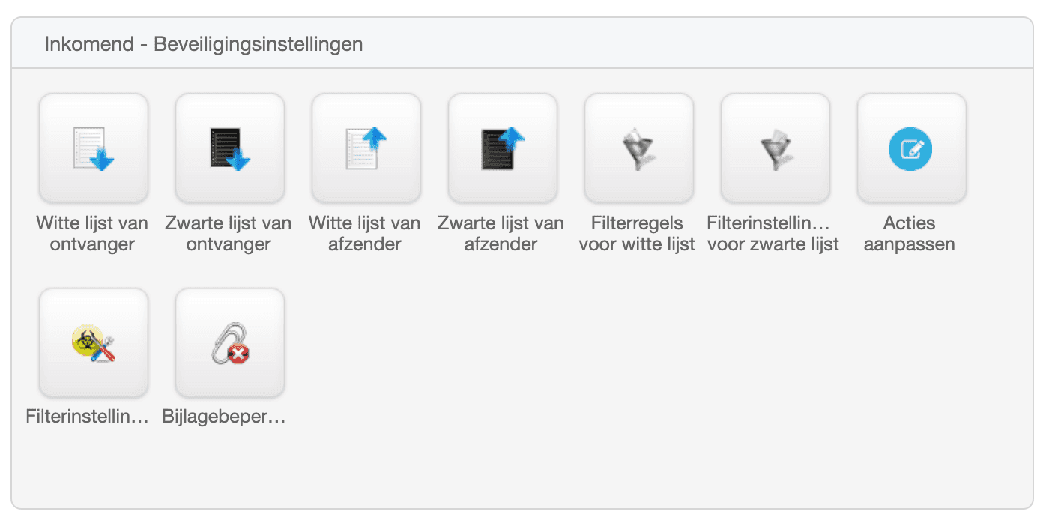Click 'Filterinstellin… voor zwarte lijst' label

coord(773,234)
